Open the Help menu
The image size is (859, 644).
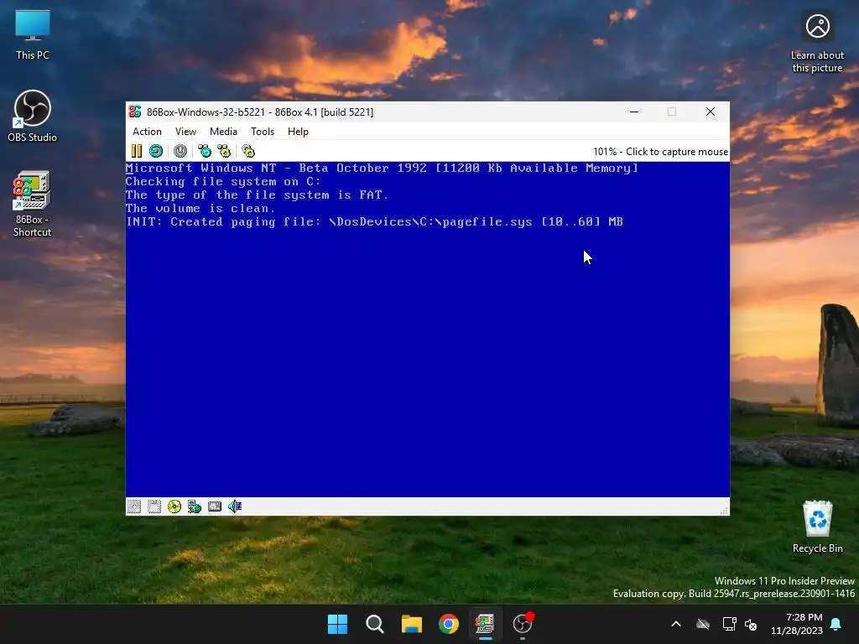click(298, 132)
